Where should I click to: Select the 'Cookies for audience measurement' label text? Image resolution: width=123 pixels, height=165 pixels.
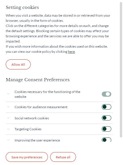tap(41, 107)
